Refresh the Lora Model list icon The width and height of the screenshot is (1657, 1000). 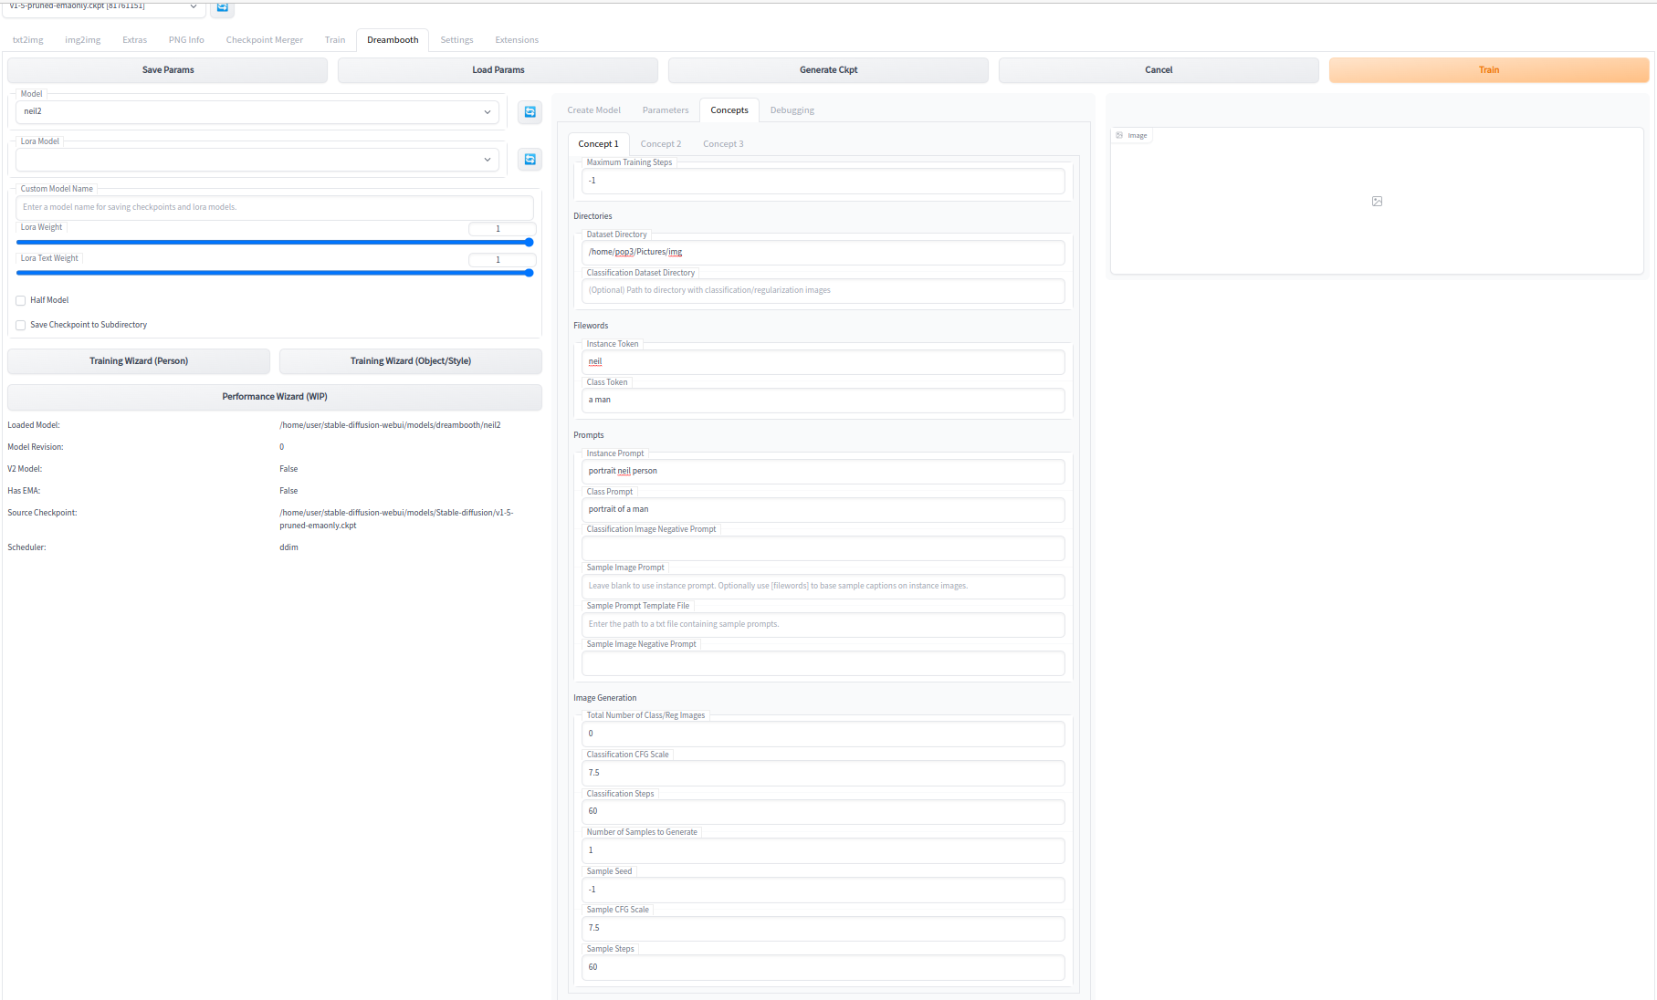tap(530, 159)
